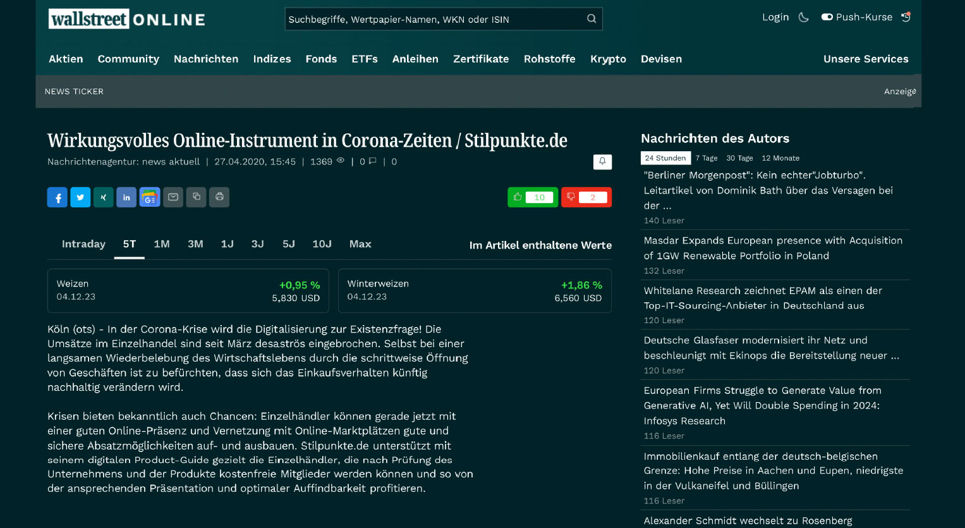Click news aktuell agency link
The image size is (965, 528).
tap(171, 161)
